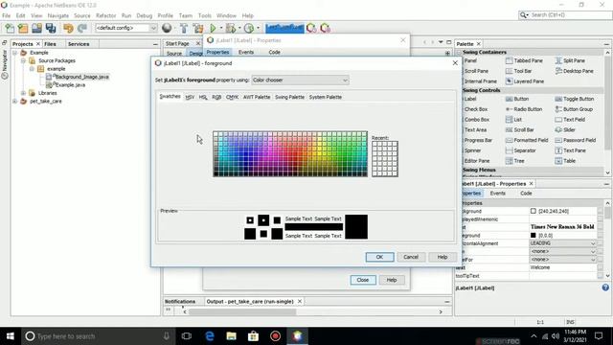Open the System Palette tab
The image size is (613, 345).
tap(326, 97)
